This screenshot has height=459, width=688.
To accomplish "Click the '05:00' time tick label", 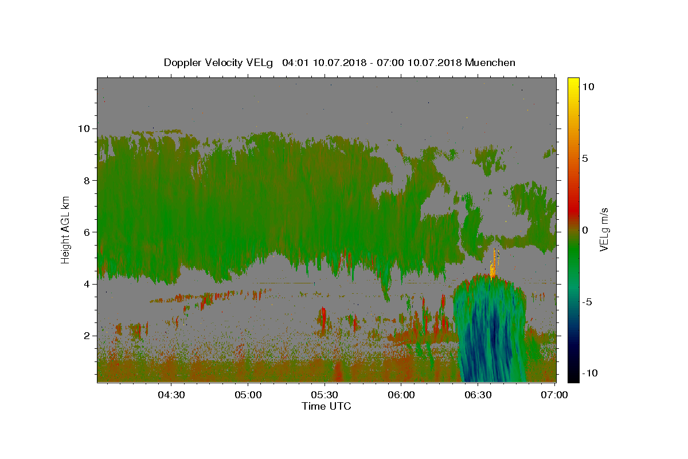I will [248, 395].
